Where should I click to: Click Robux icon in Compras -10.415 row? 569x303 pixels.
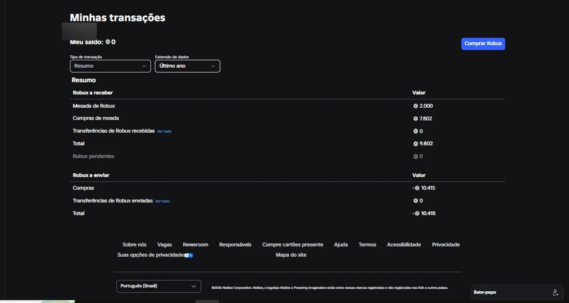click(x=417, y=188)
